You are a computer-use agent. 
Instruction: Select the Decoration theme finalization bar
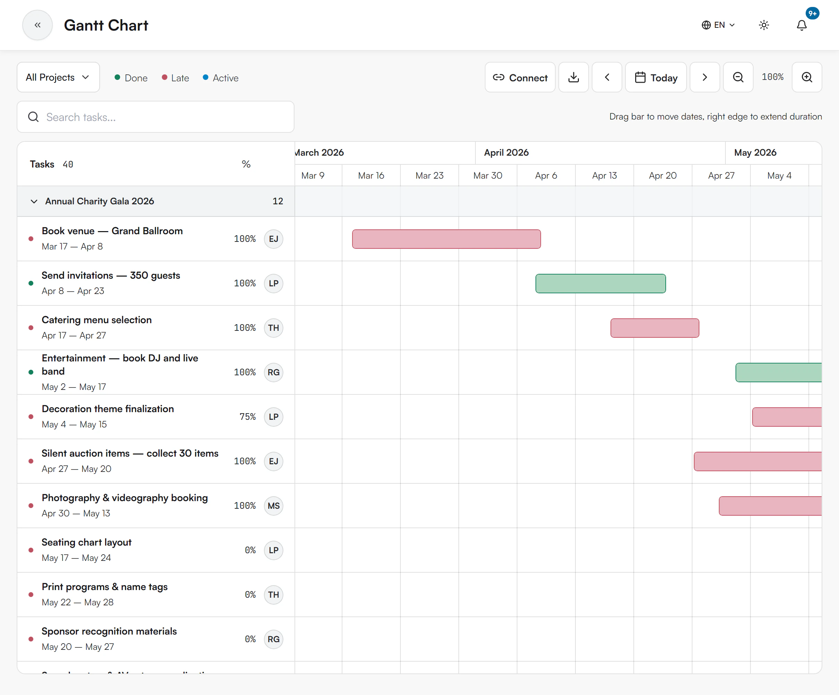(x=787, y=417)
